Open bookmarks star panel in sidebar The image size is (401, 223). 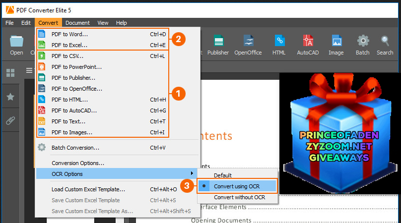(10, 97)
